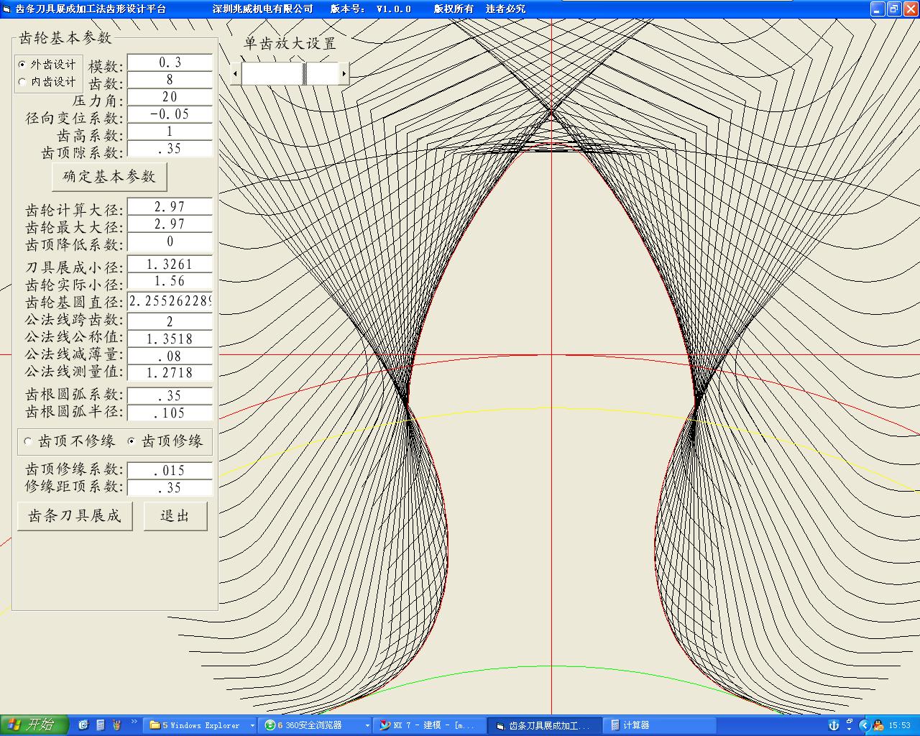The image size is (920, 736).
Task: Click the 齿轮基圆直径 field
Action: (170, 301)
